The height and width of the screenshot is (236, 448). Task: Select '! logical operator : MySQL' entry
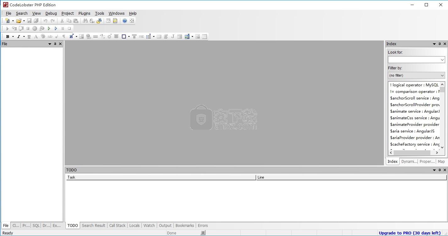(414, 85)
